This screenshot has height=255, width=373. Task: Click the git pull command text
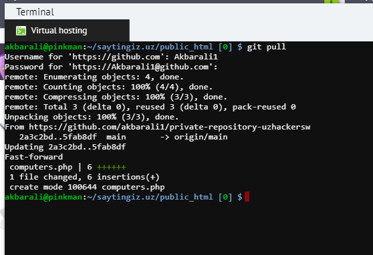click(266, 47)
